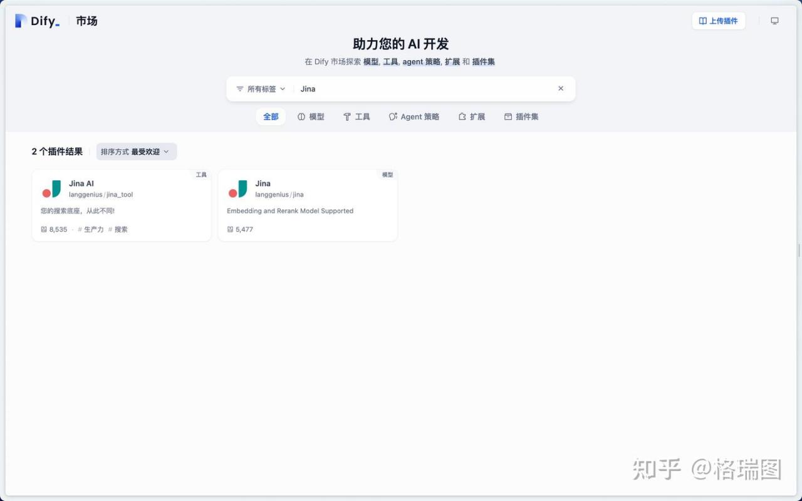This screenshot has width=802, height=501.
Task: Click Embedding and Rerank Model Supported description
Action: coord(290,211)
